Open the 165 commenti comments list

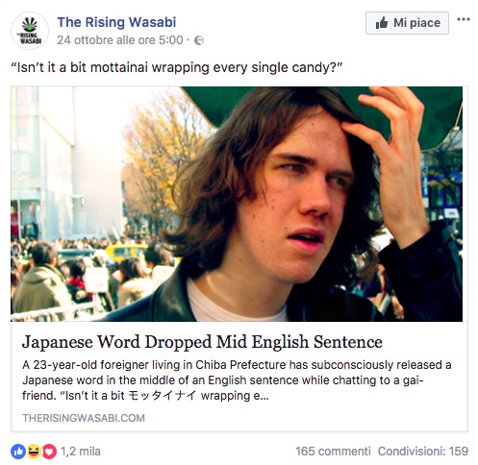[333, 452]
